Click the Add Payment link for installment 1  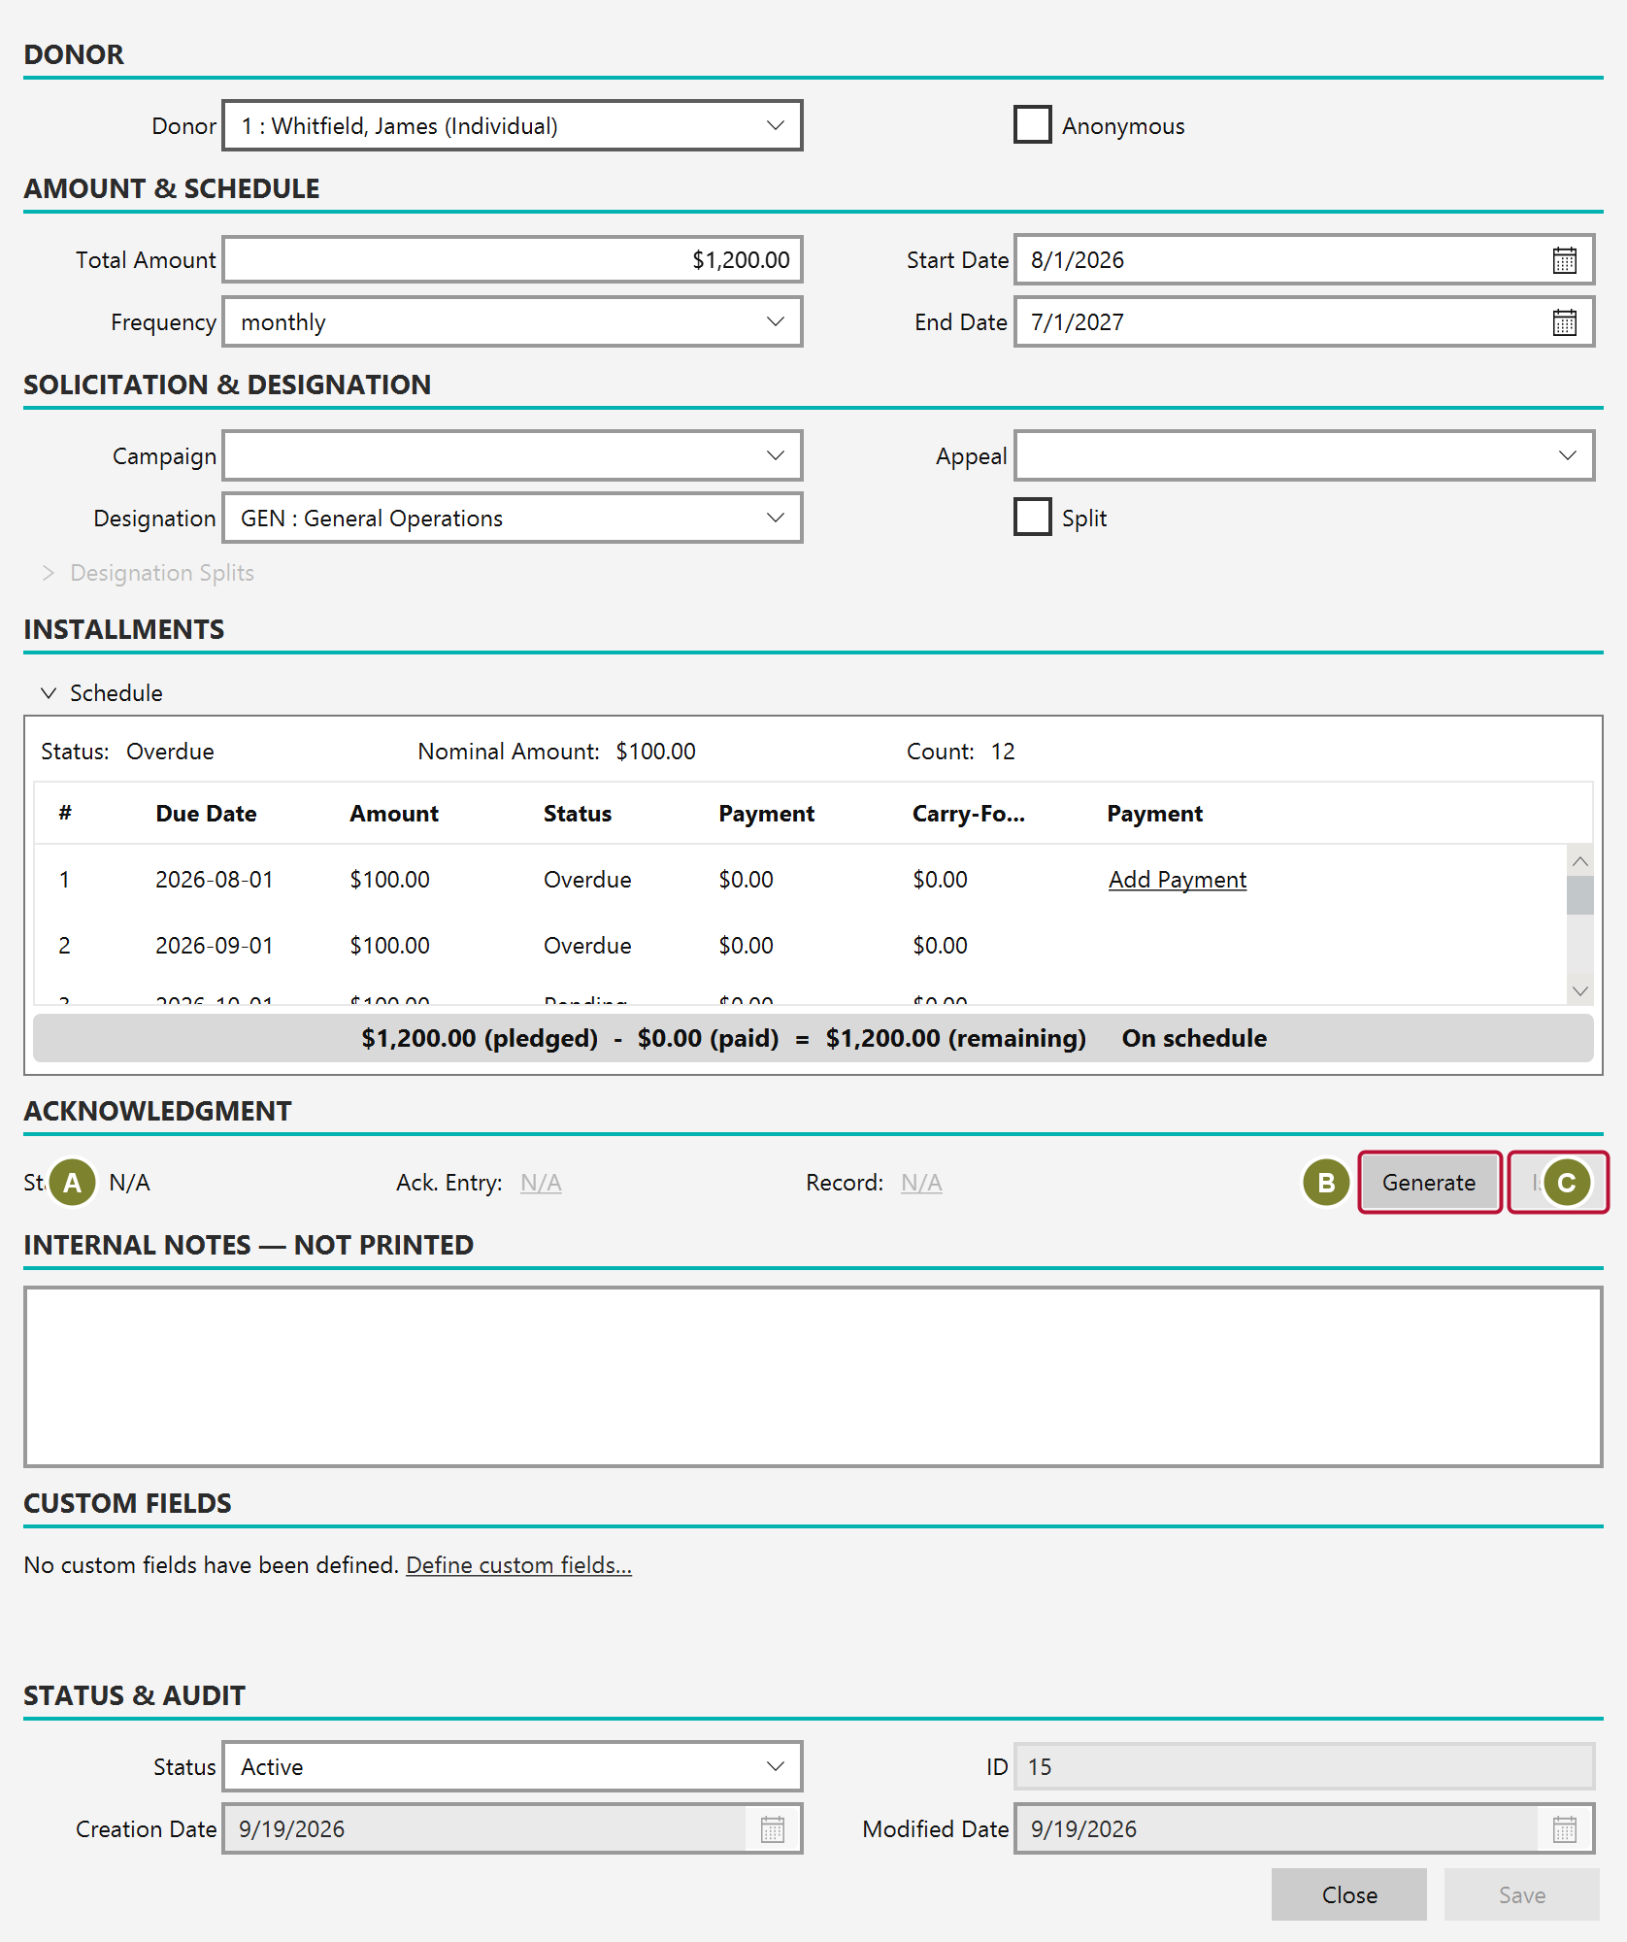(x=1178, y=880)
